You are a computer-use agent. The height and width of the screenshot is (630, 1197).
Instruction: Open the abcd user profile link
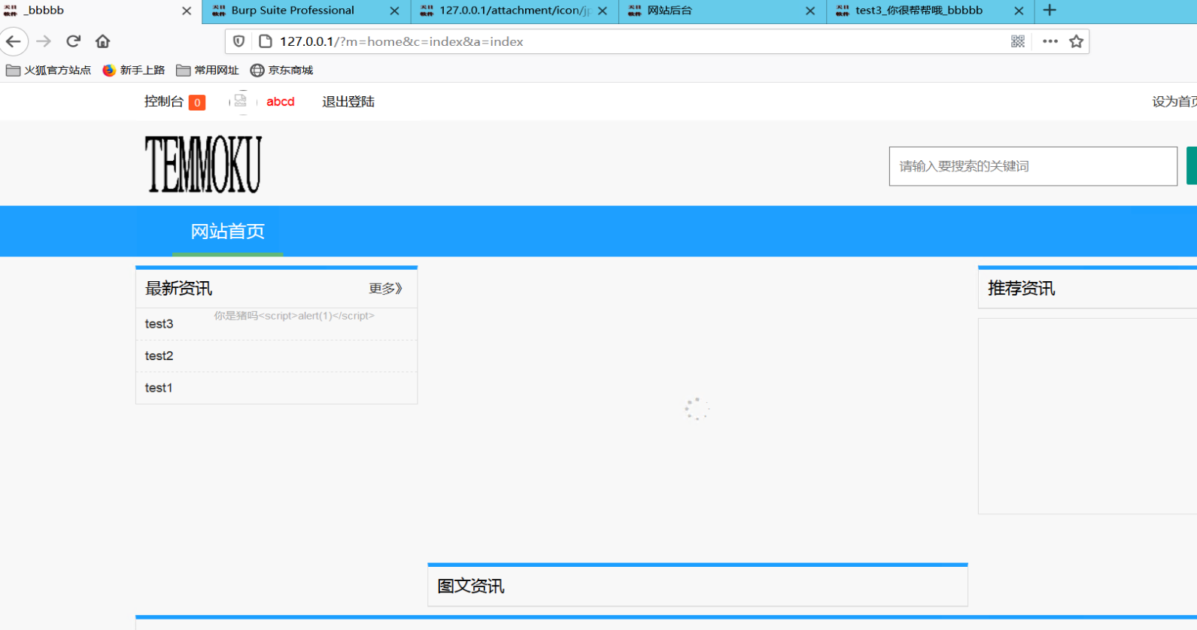pos(281,101)
